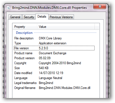Click the 'Application extension' value
Screen dimensions: 115x103
click(53, 43)
